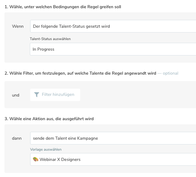The image size is (196, 177).
Task: Click the word 'Kampagne' in the action field
Action: pos(87,138)
